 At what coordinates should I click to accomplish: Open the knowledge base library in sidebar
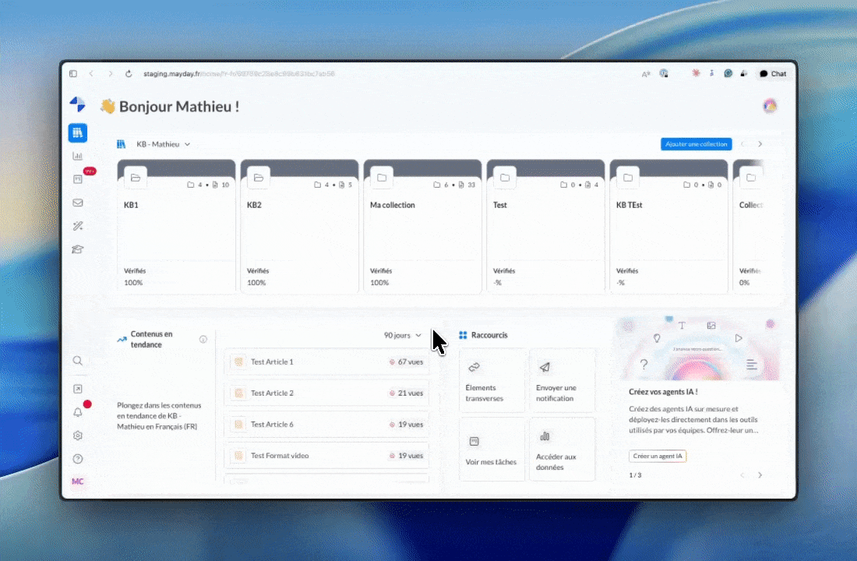pos(77,133)
